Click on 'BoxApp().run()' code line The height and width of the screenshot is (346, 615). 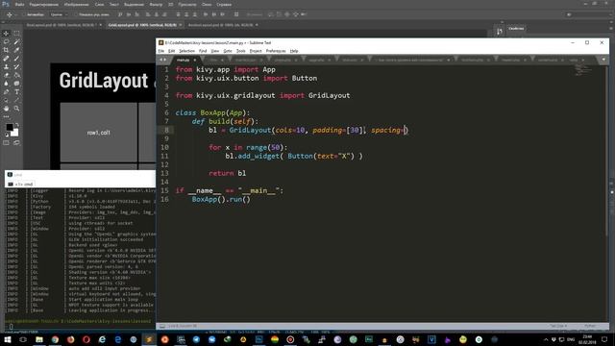pyautogui.click(x=221, y=199)
